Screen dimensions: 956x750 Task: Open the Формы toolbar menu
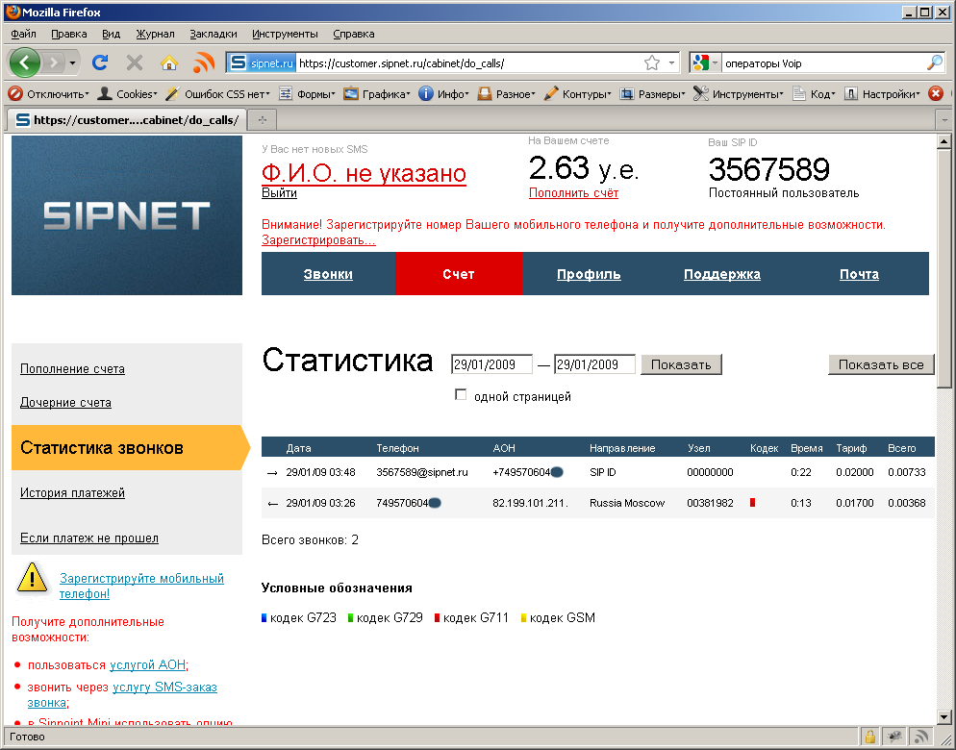coord(308,94)
